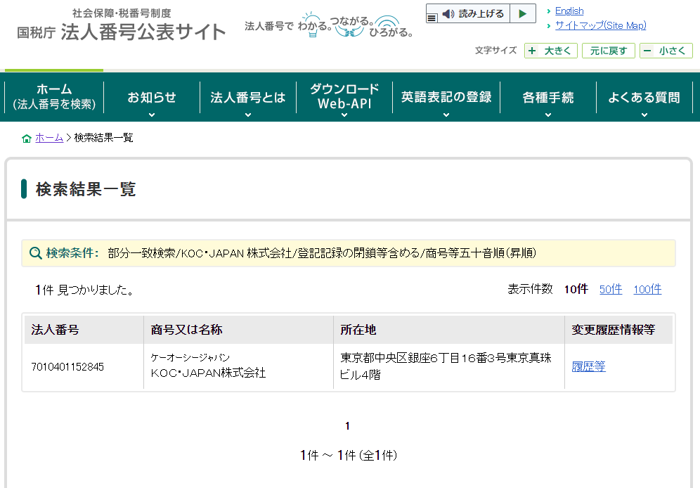The height and width of the screenshot is (488, 700).
Task: Open the お知らせ menu
Action: pyautogui.click(x=152, y=97)
